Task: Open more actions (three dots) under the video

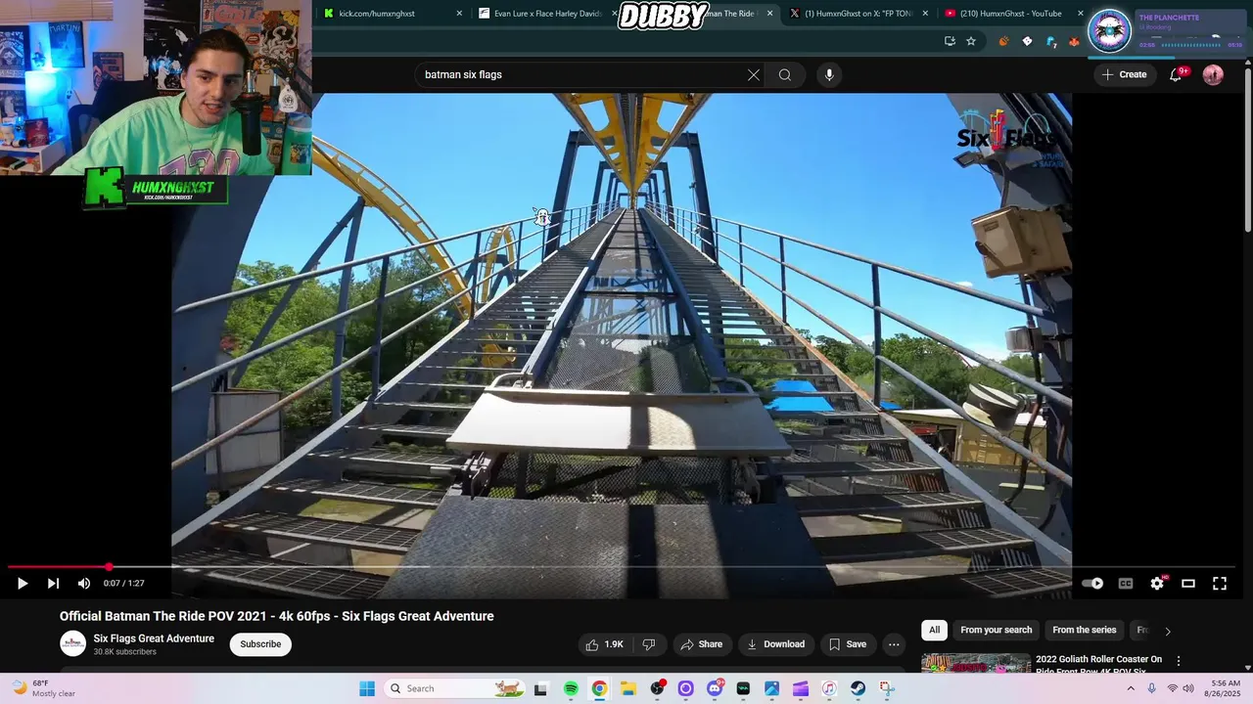Action: [x=894, y=644]
